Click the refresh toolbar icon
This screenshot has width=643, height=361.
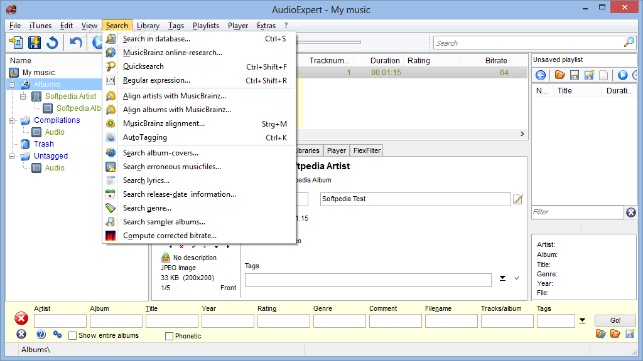click(x=52, y=43)
